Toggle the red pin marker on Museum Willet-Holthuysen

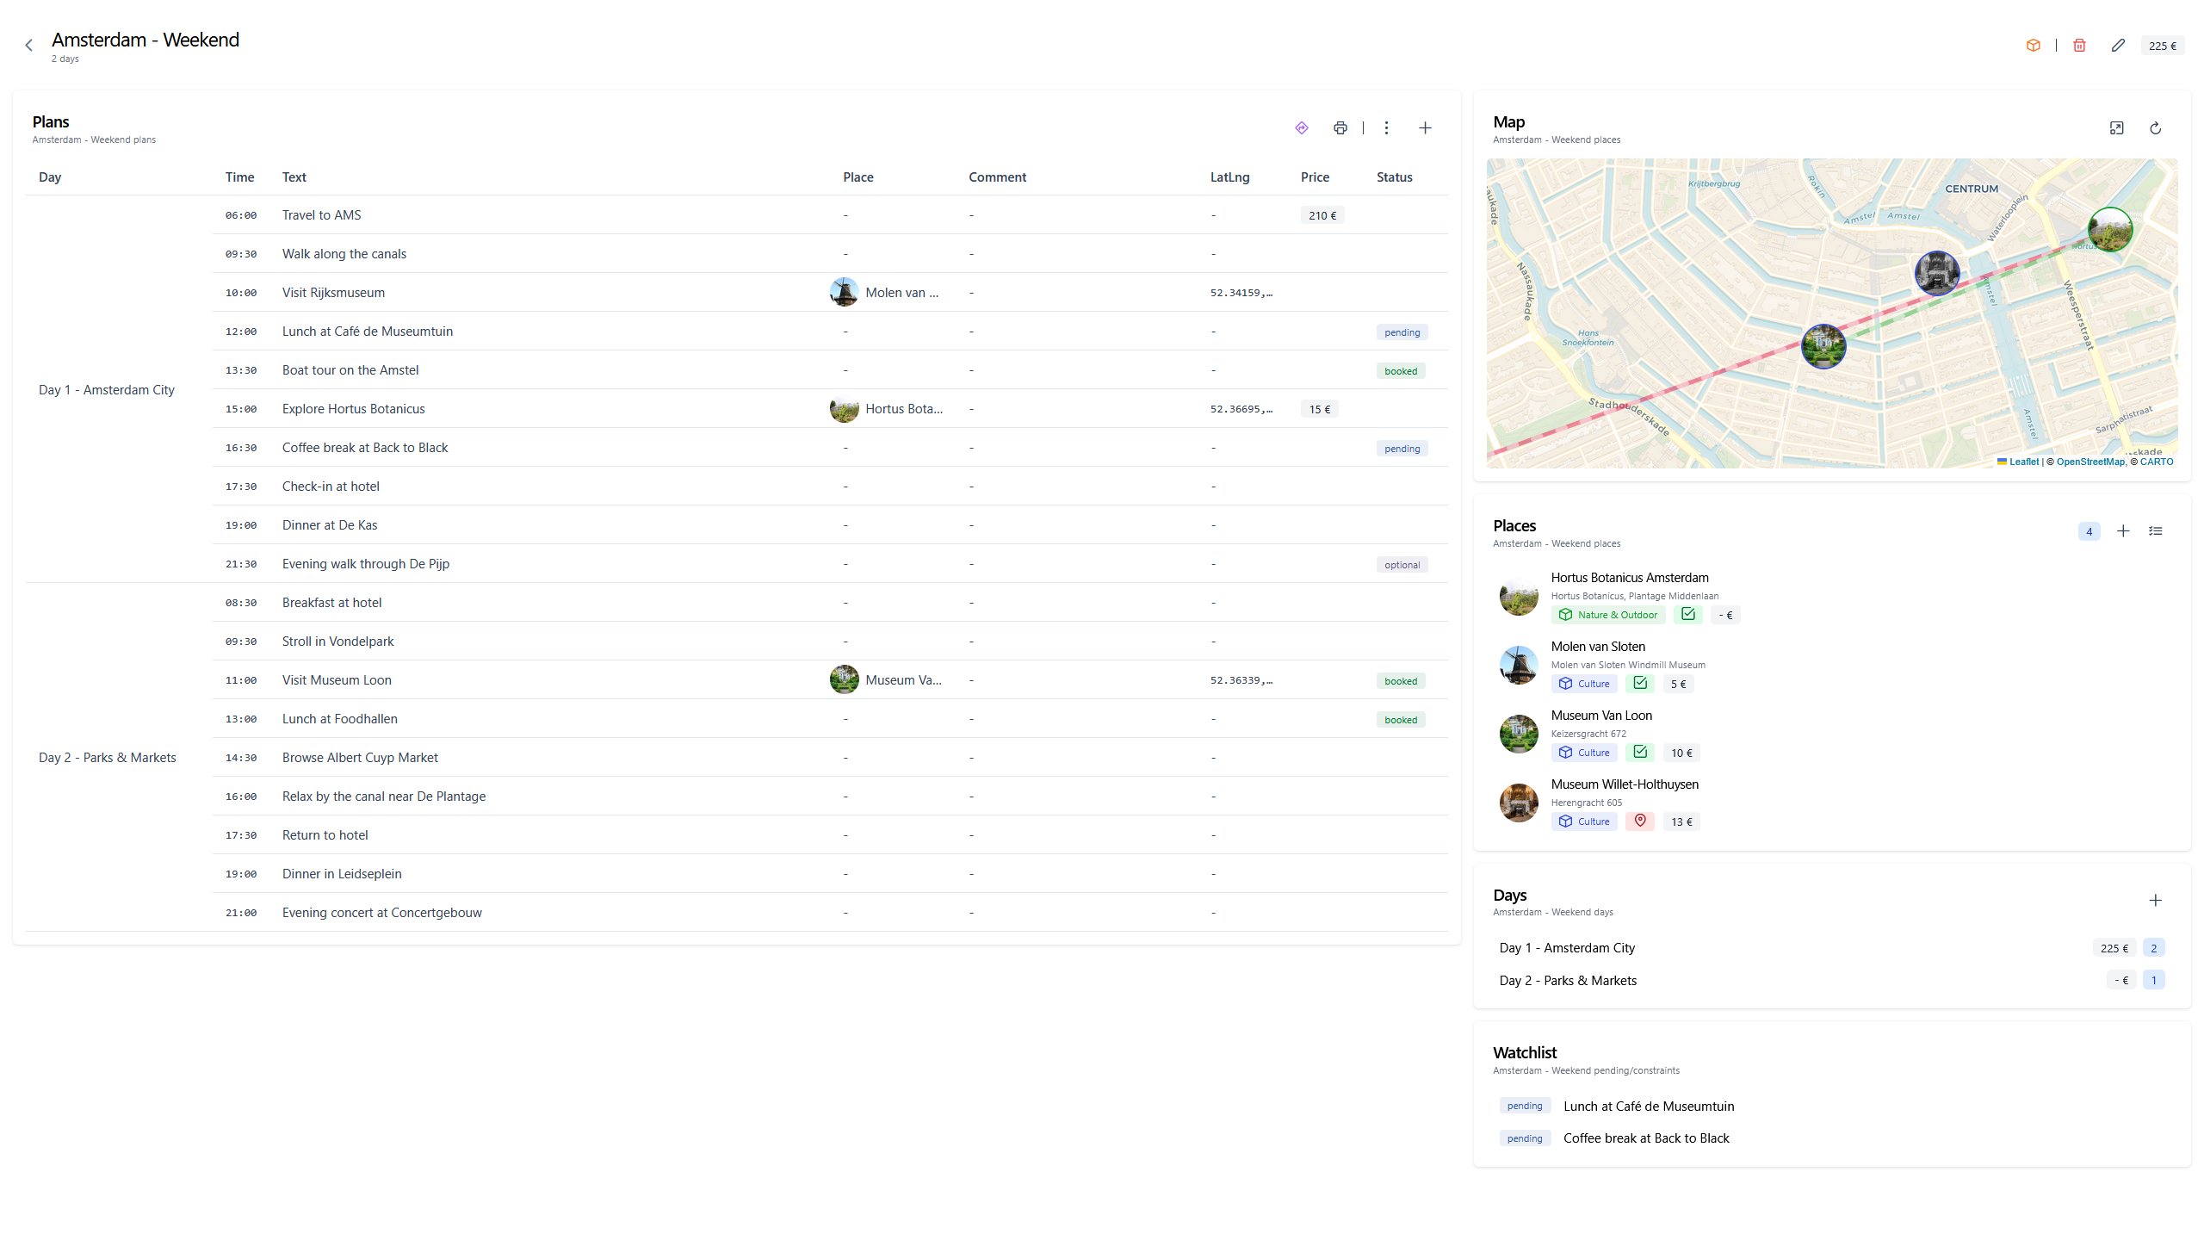pyautogui.click(x=1641, y=821)
